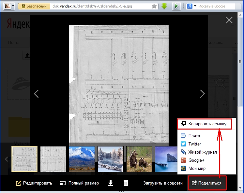Click the bookmark star in address bar
This screenshot has height=193, width=244.
pyautogui.click(x=154, y=6)
